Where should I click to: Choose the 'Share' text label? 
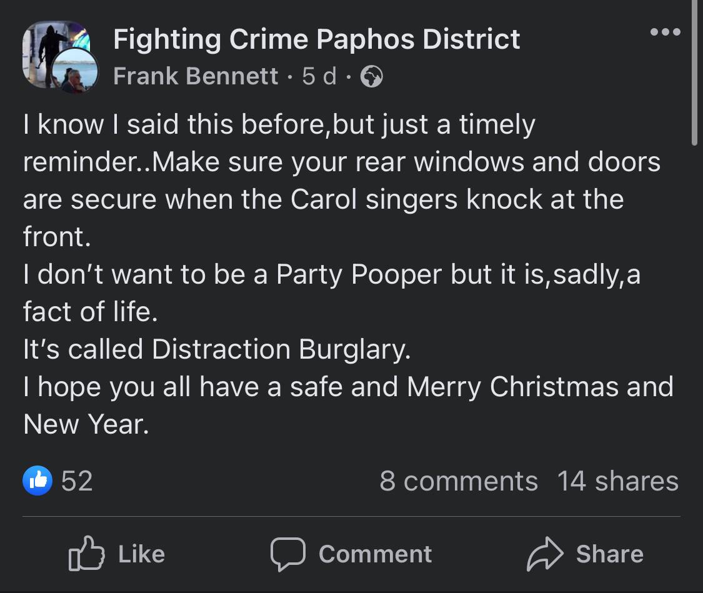tap(609, 554)
